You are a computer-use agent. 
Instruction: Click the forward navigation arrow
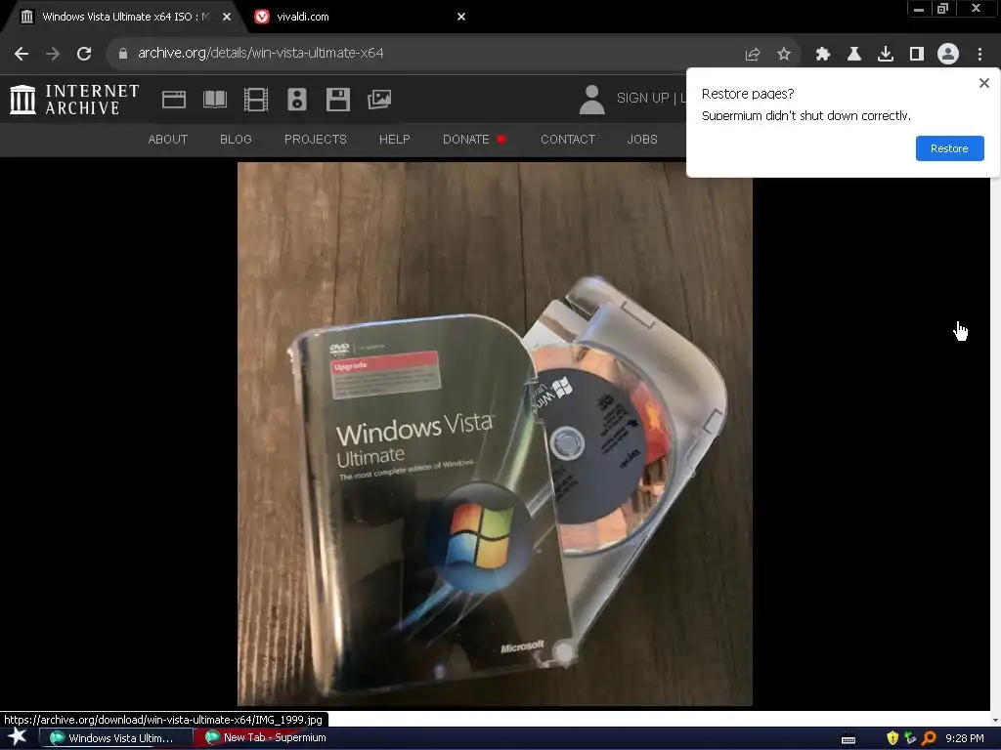coord(53,54)
